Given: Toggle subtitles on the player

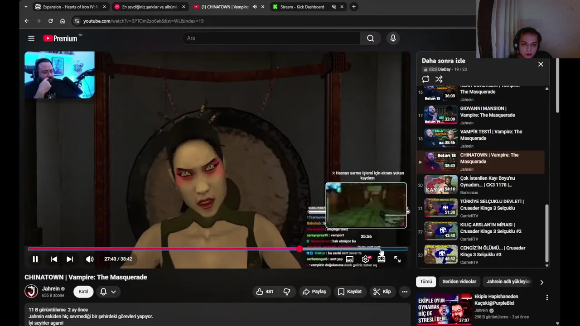Looking at the screenshot, I should 349,259.
